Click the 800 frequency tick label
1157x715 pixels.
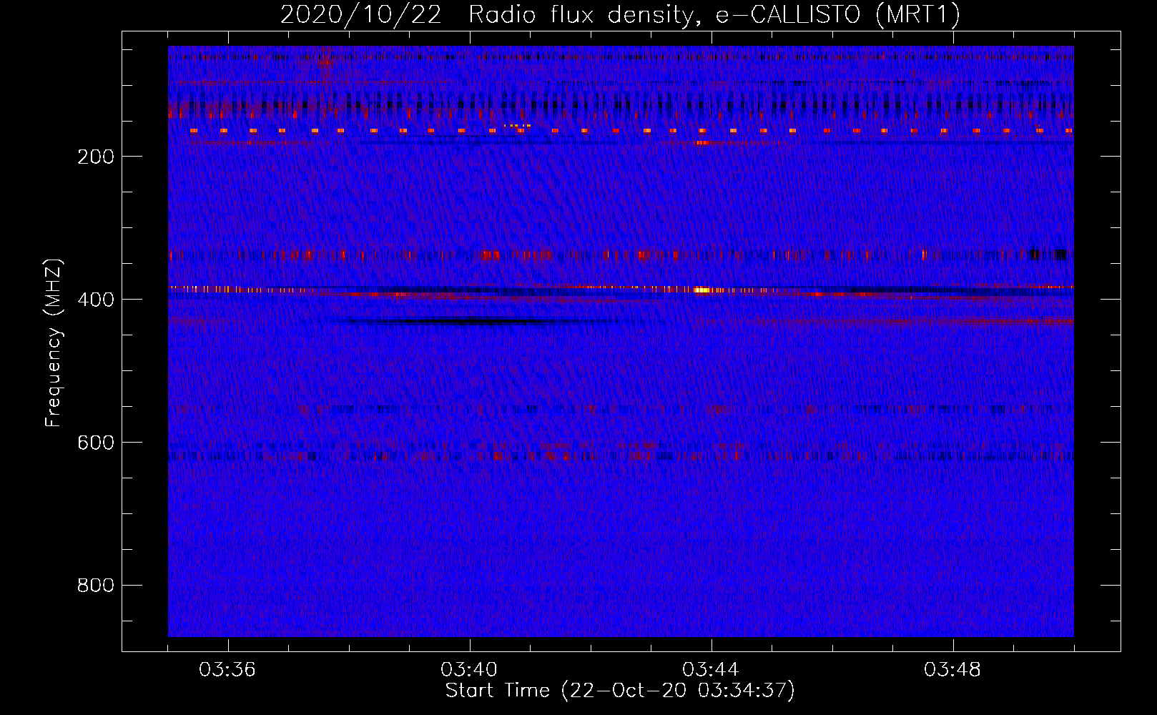(96, 586)
